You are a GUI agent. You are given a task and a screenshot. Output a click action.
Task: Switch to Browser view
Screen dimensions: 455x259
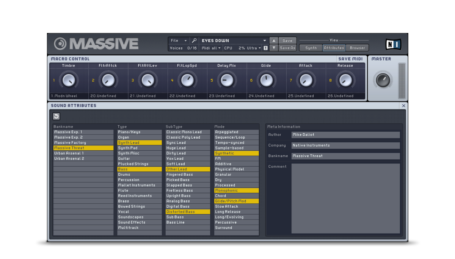(x=357, y=48)
